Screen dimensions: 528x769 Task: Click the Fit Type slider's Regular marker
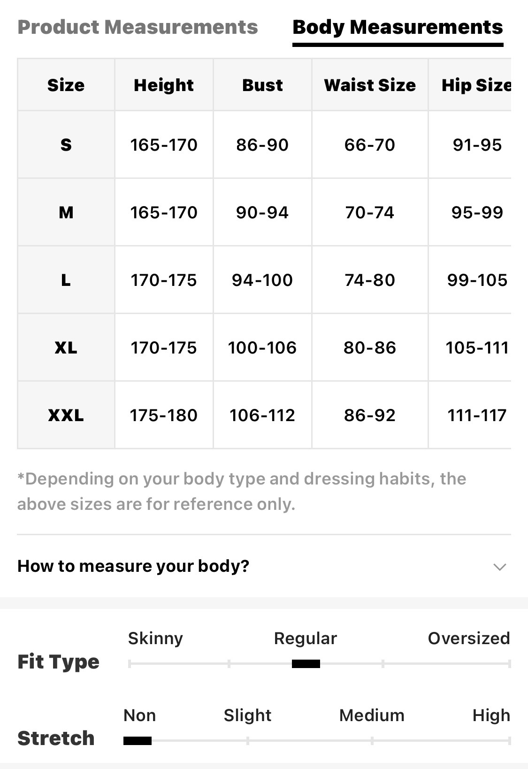pos(306,663)
